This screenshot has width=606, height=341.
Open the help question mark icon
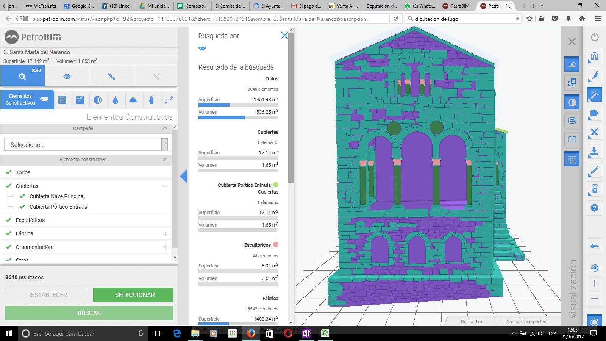click(x=594, y=208)
